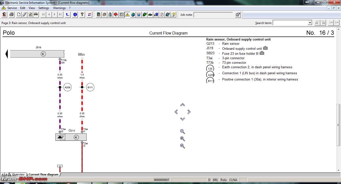
Task: Click the yellow warning triangle wiring icon
Action: (127, 14)
